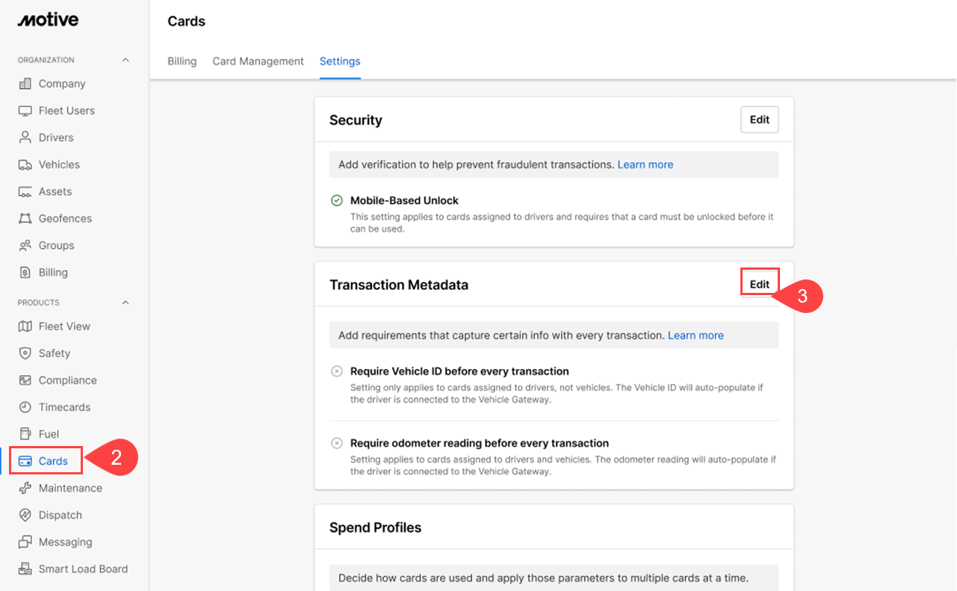Click the Company building icon in sidebar
The image size is (957, 591).
click(25, 84)
